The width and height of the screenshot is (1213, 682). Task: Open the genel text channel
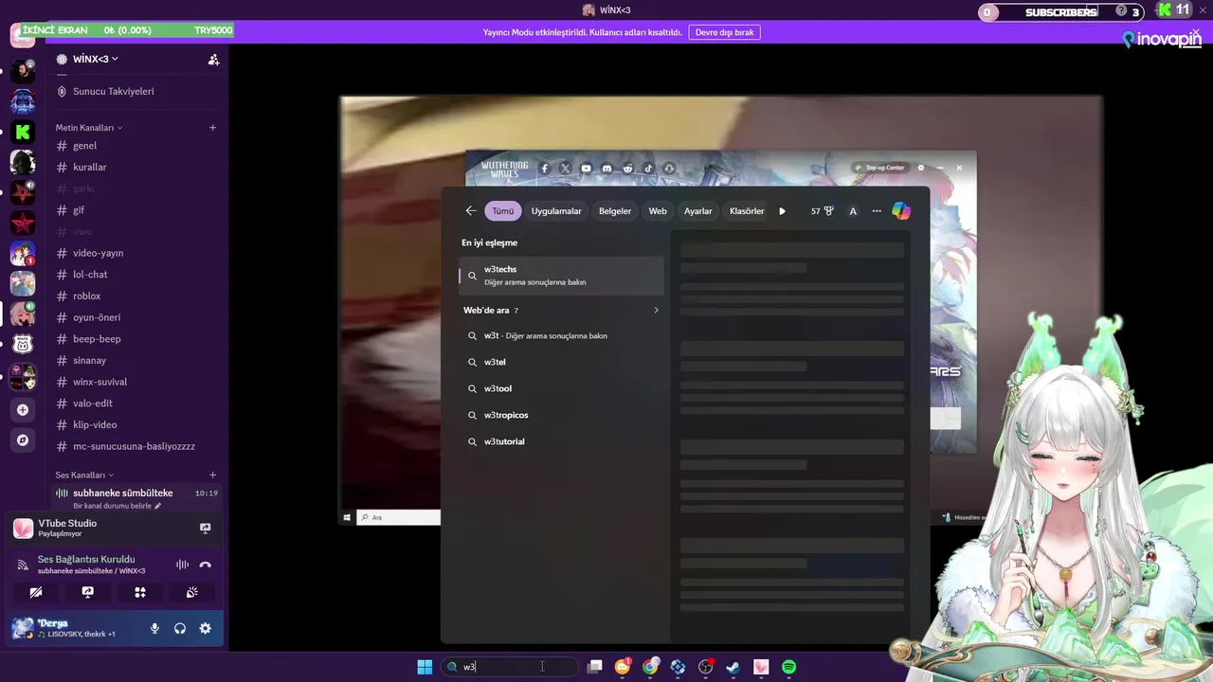click(136, 146)
